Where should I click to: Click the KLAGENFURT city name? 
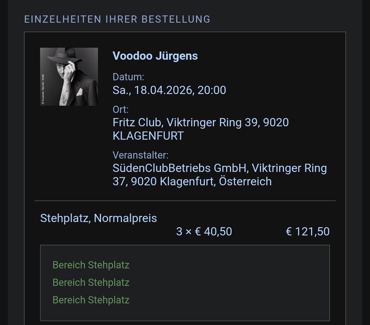point(148,136)
